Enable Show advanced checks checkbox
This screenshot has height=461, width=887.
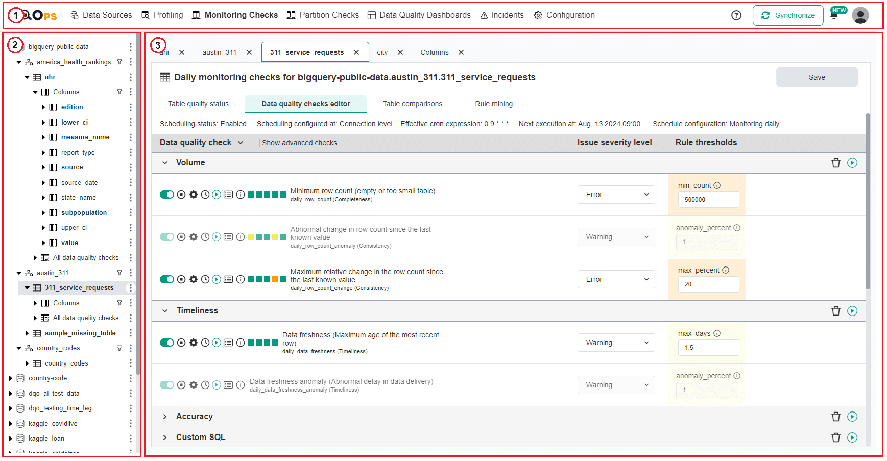pos(256,143)
